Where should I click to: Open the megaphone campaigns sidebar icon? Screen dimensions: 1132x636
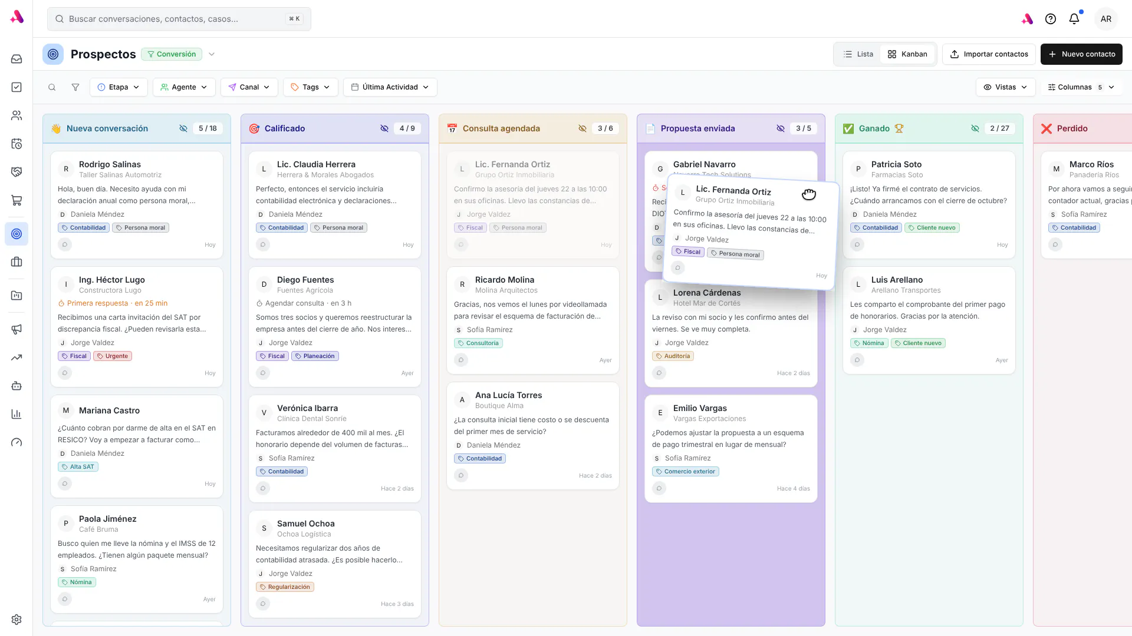click(x=17, y=329)
